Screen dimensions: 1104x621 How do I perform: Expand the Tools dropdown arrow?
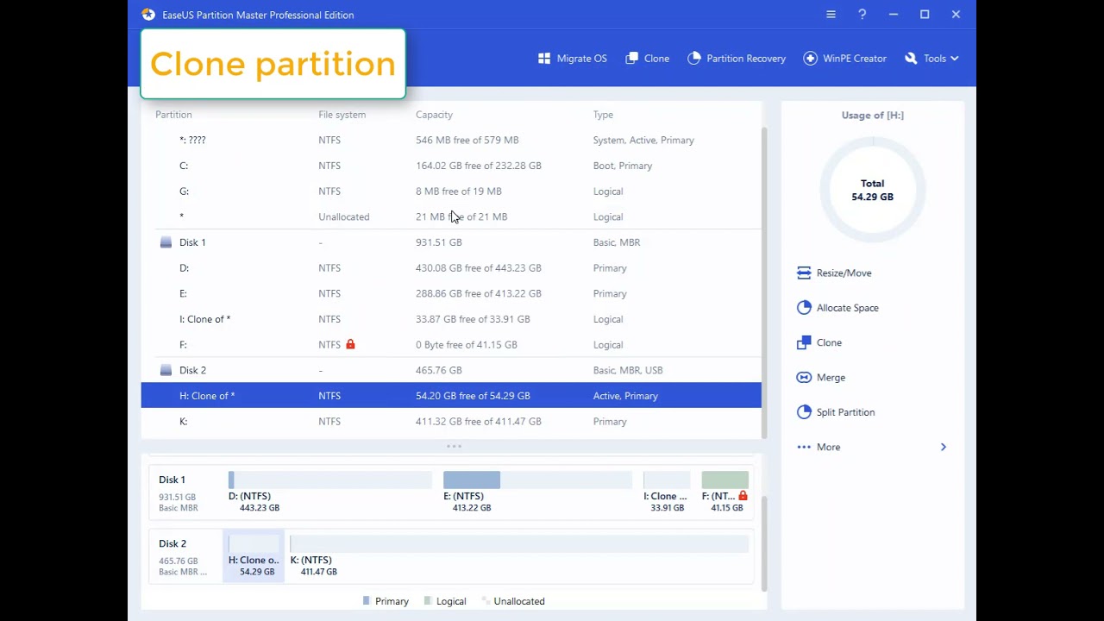tap(954, 59)
